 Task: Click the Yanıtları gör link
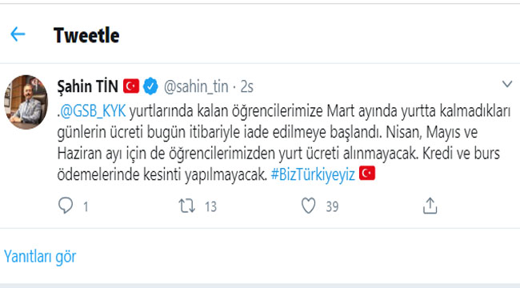click(x=40, y=257)
